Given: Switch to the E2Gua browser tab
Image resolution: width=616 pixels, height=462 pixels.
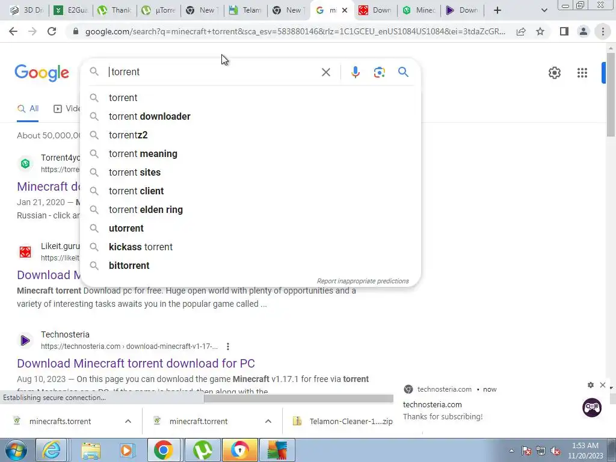Looking at the screenshot, I should point(71,10).
